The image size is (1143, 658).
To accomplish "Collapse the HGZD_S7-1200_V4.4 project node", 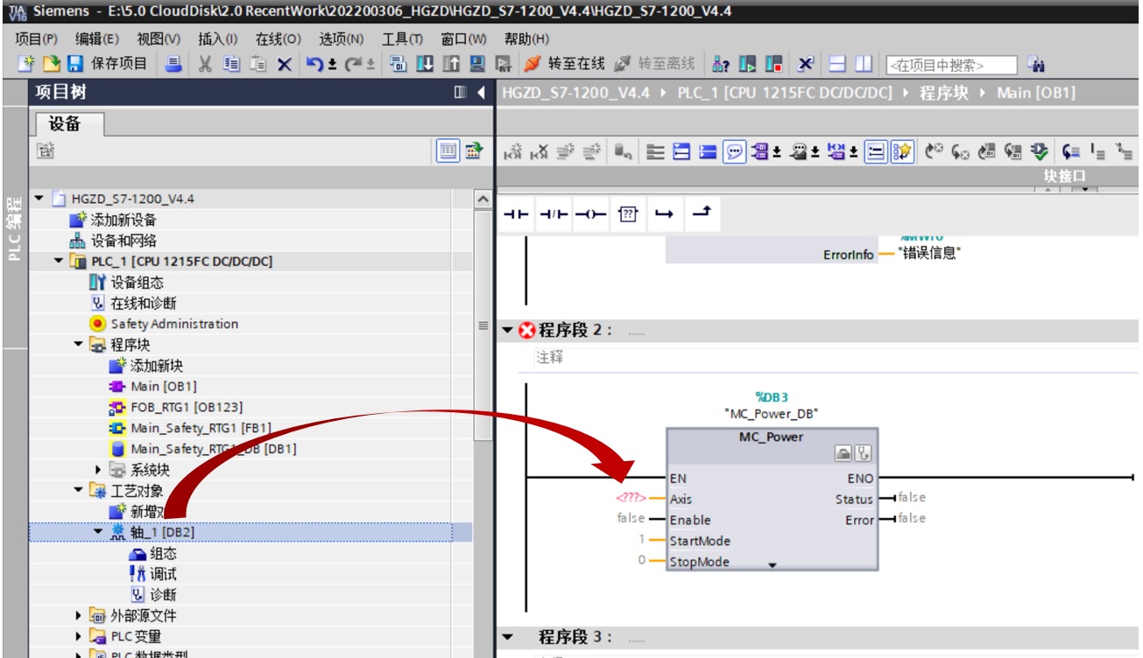I will point(39,199).
